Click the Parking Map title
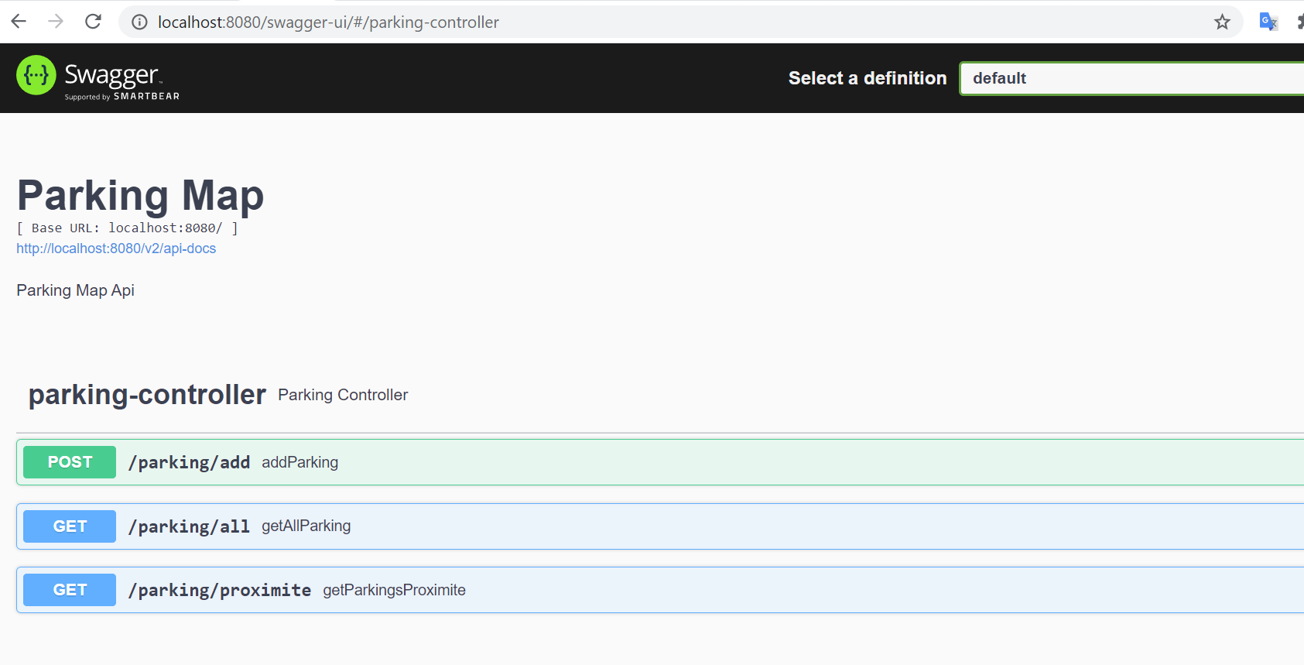This screenshot has width=1304, height=665. coord(140,195)
